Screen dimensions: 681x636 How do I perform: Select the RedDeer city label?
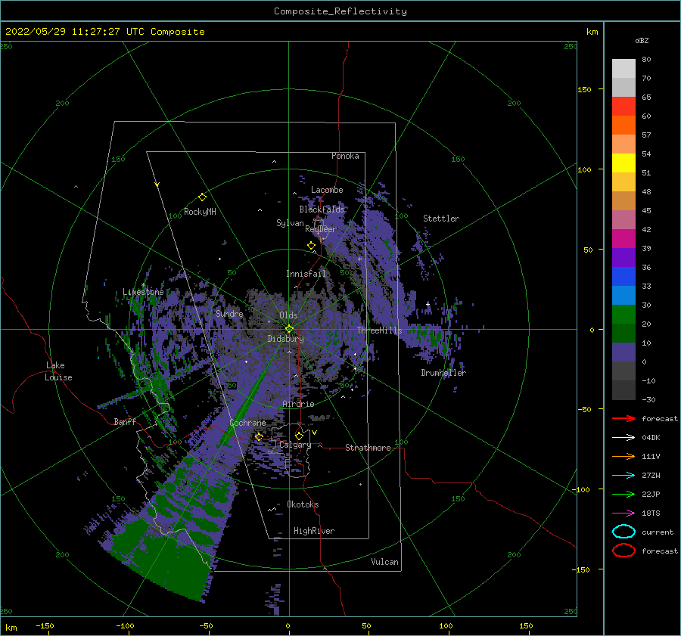click(x=321, y=229)
